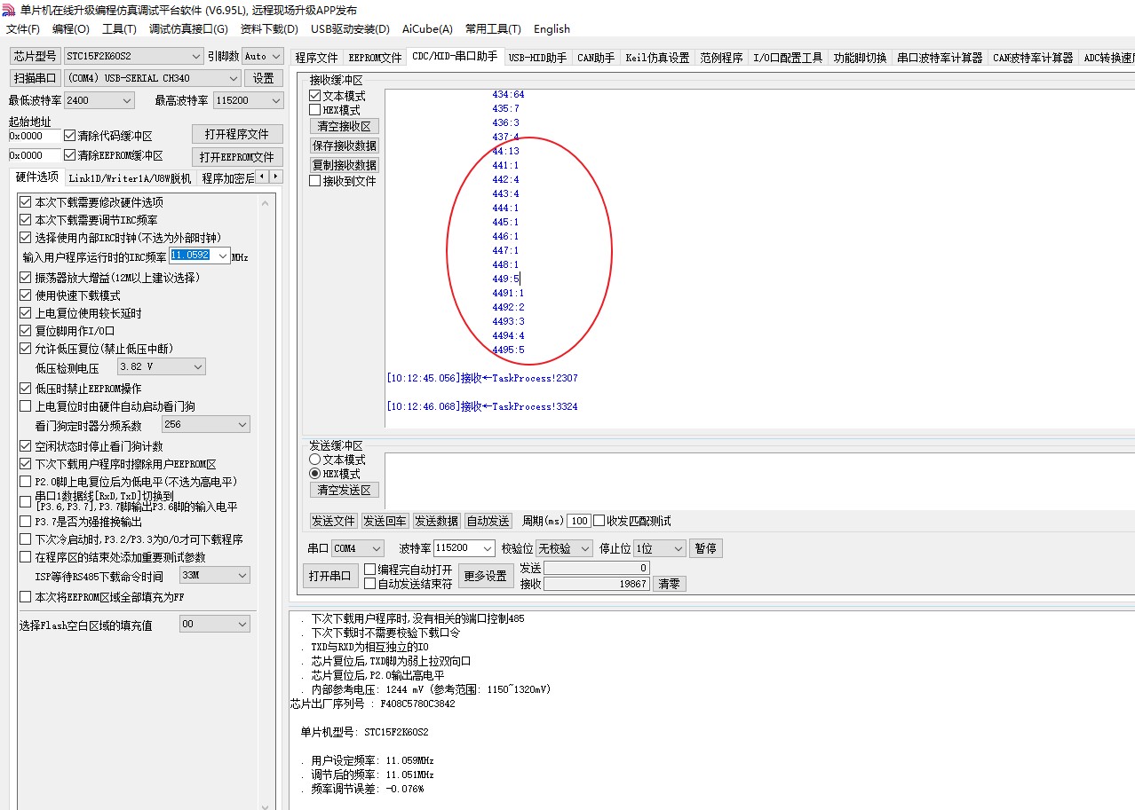The image size is (1135, 810).
Task: Click the 更多设置 button
Action: [x=486, y=576]
